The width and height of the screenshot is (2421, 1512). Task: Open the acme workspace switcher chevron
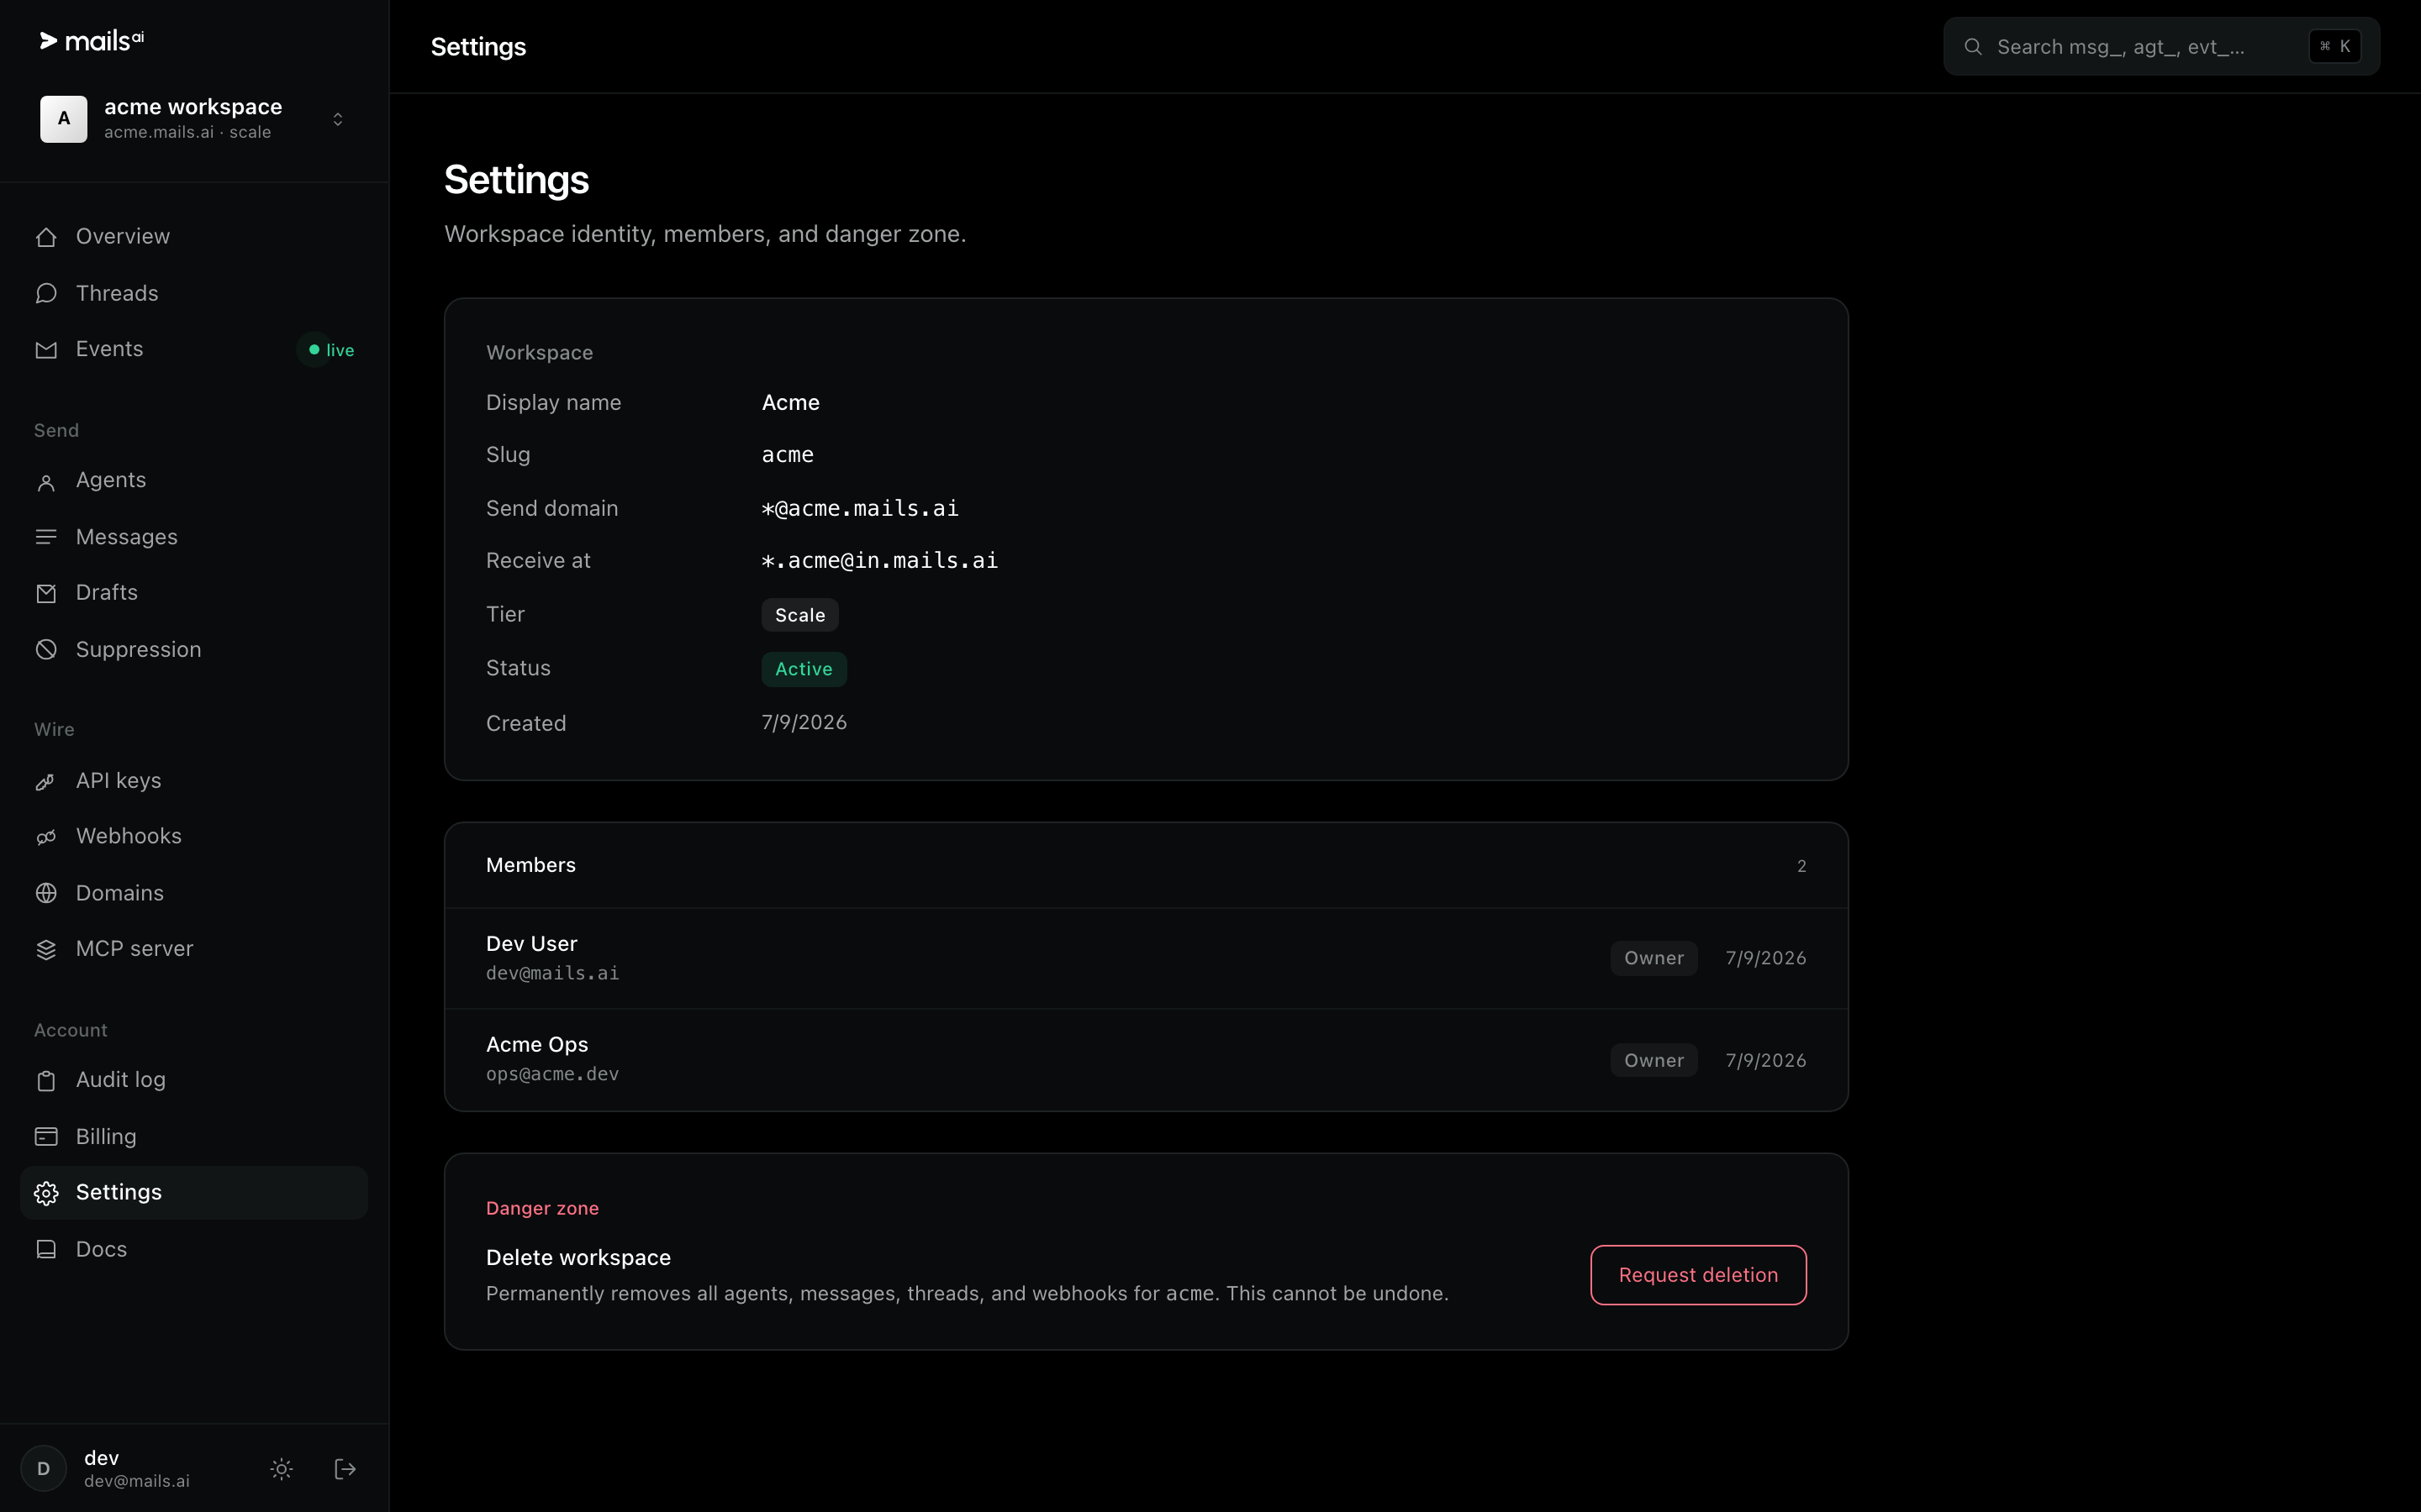pyautogui.click(x=338, y=119)
